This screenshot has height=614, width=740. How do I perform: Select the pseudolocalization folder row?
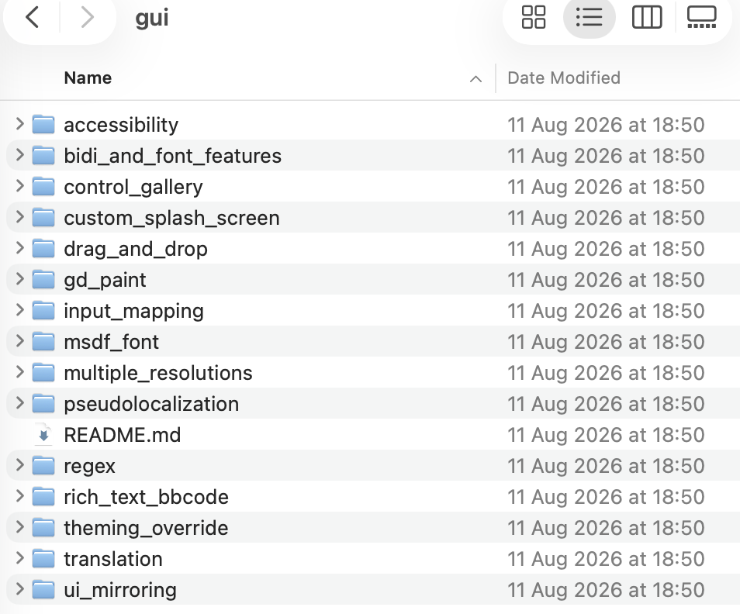pos(373,404)
